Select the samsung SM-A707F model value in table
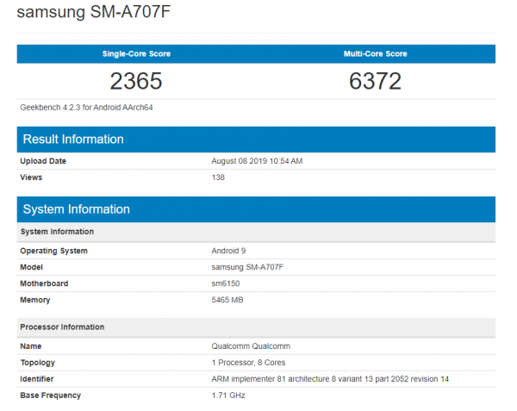The height and width of the screenshot is (411, 517). (247, 267)
